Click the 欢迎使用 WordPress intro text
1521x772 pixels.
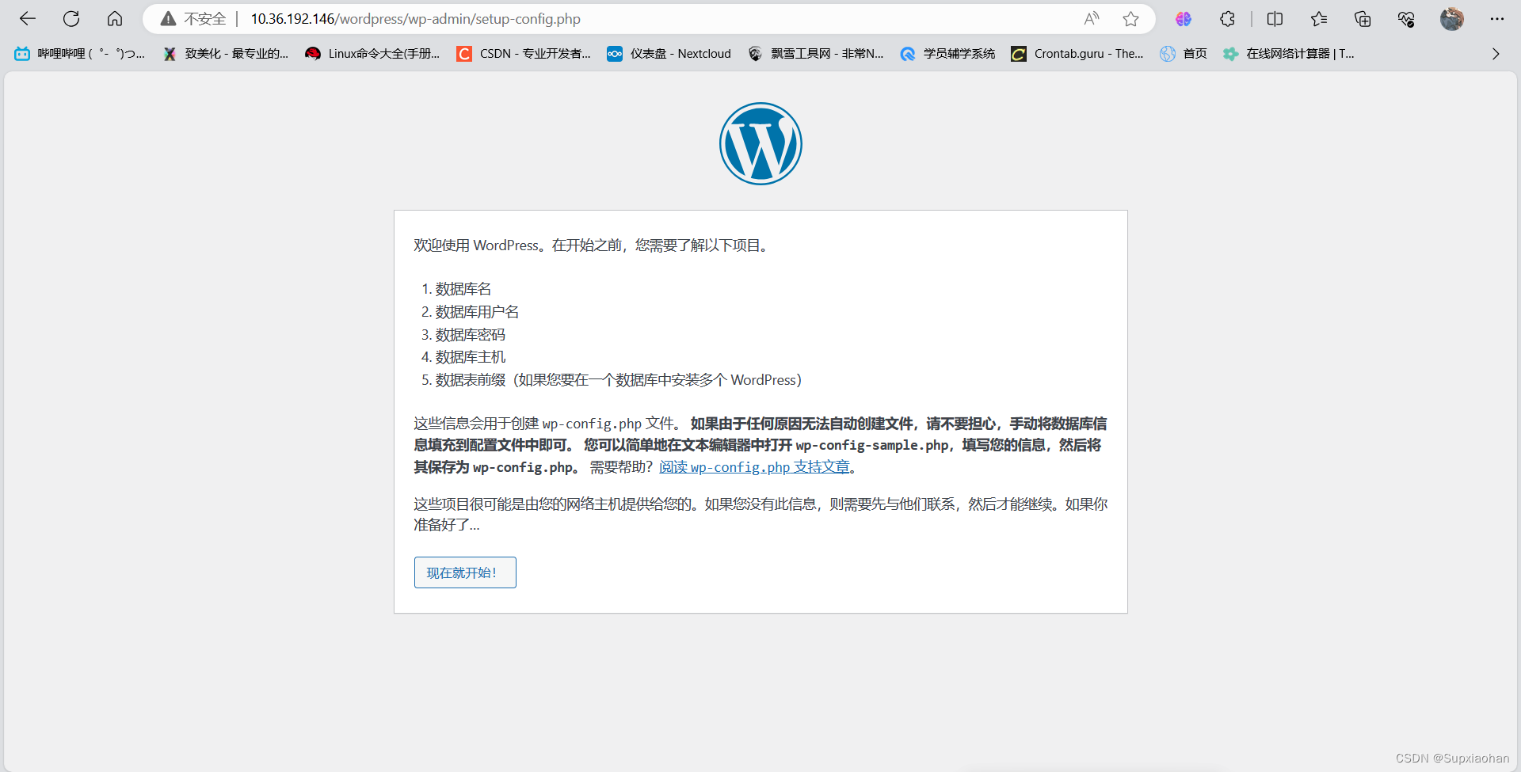coord(592,245)
